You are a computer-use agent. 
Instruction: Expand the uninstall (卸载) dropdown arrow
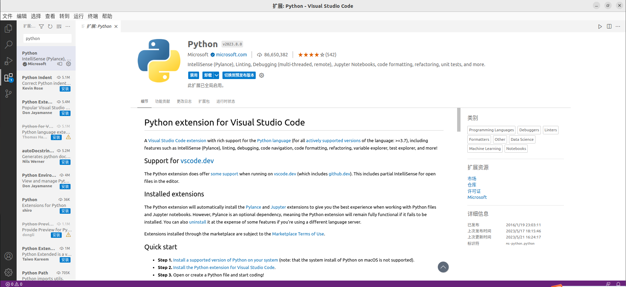[x=216, y=75]
